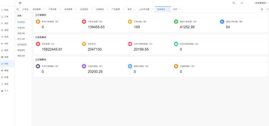Open 充值记录 in the finance submenu
Screen dimensions: 269x126
click(21, 28)
